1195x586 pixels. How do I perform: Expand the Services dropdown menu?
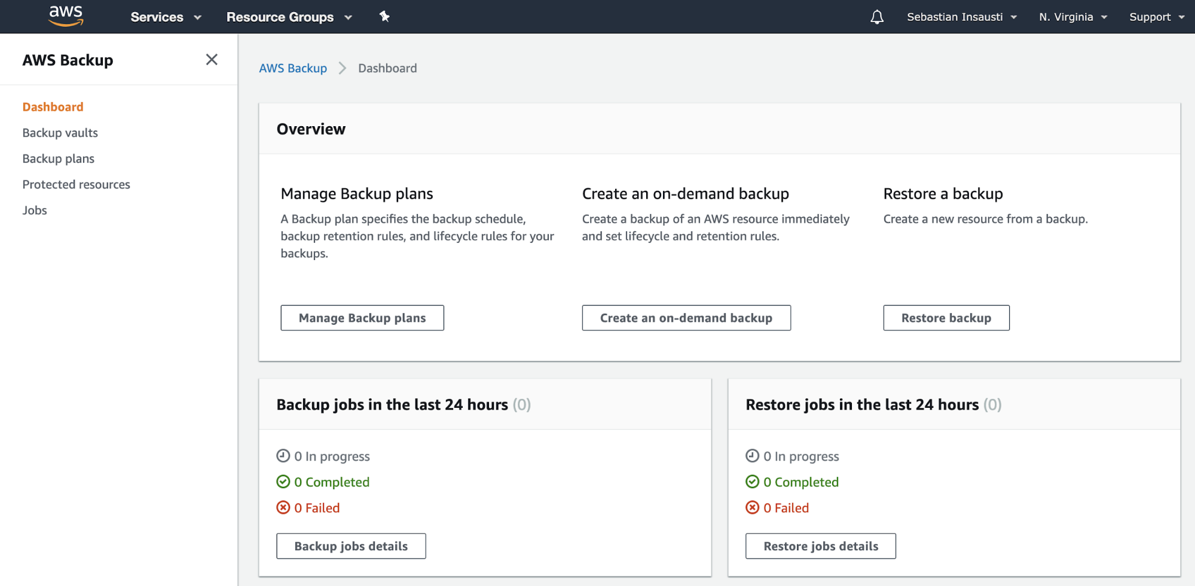pos(166,17)
